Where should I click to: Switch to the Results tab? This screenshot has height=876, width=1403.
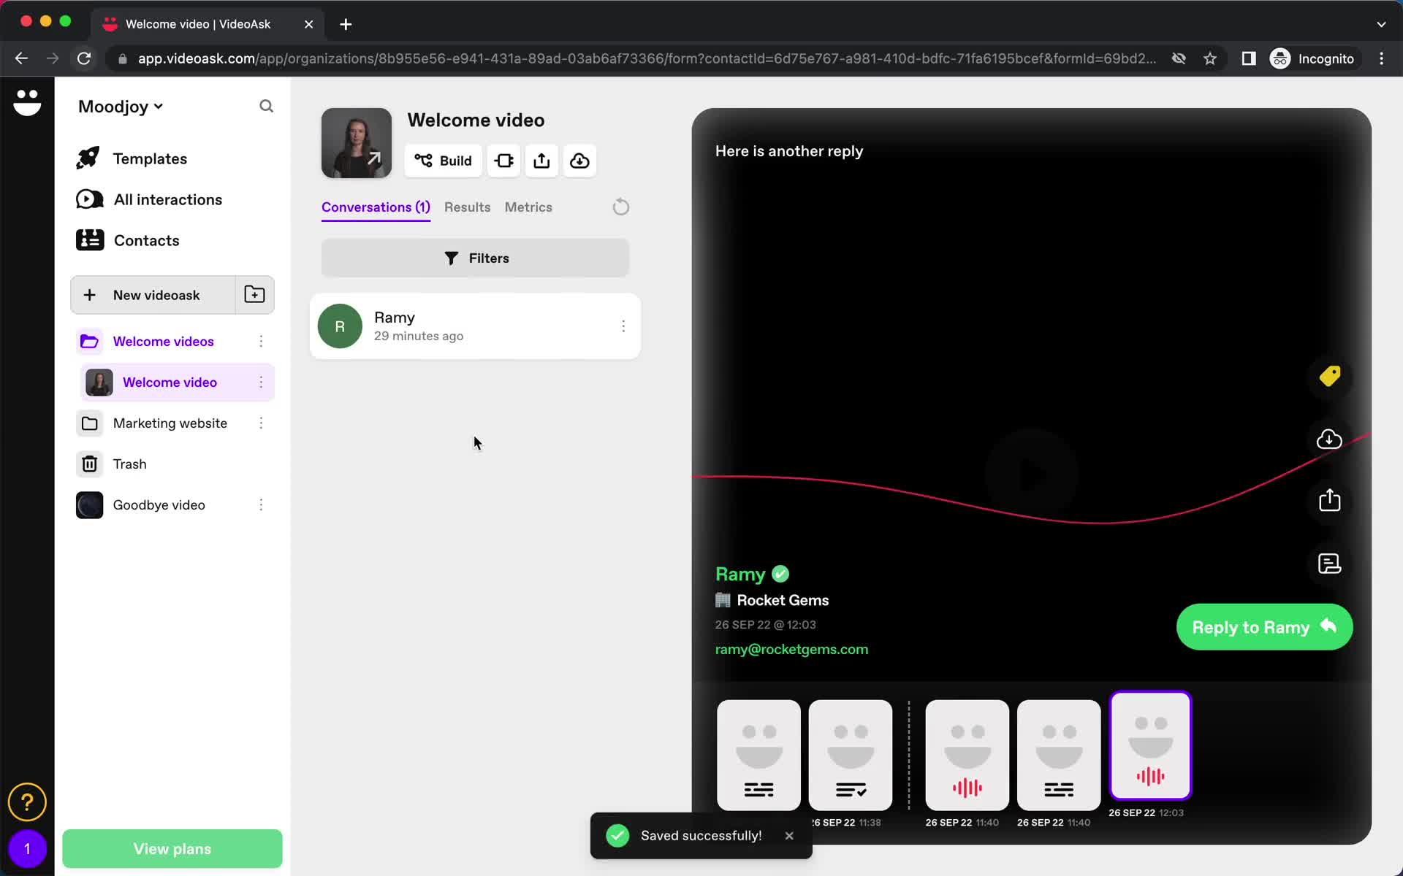(467, 207)
